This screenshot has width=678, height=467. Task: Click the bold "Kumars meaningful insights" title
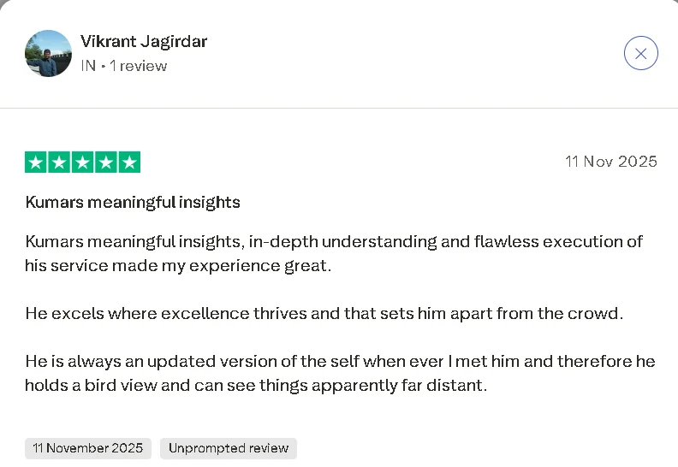133,203
